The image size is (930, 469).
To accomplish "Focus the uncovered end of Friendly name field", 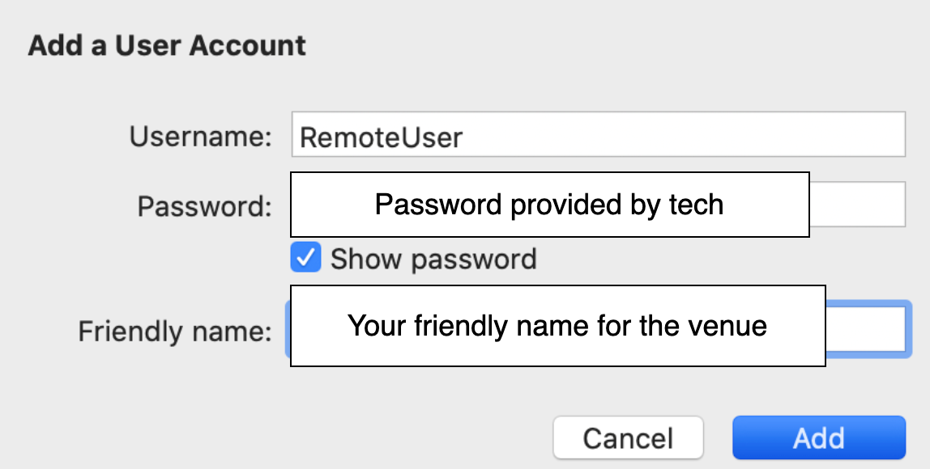I will (x=864, y=329).
